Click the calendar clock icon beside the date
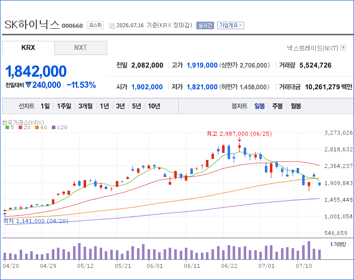Viewport: 354px width, 280px height. [112, 26]
